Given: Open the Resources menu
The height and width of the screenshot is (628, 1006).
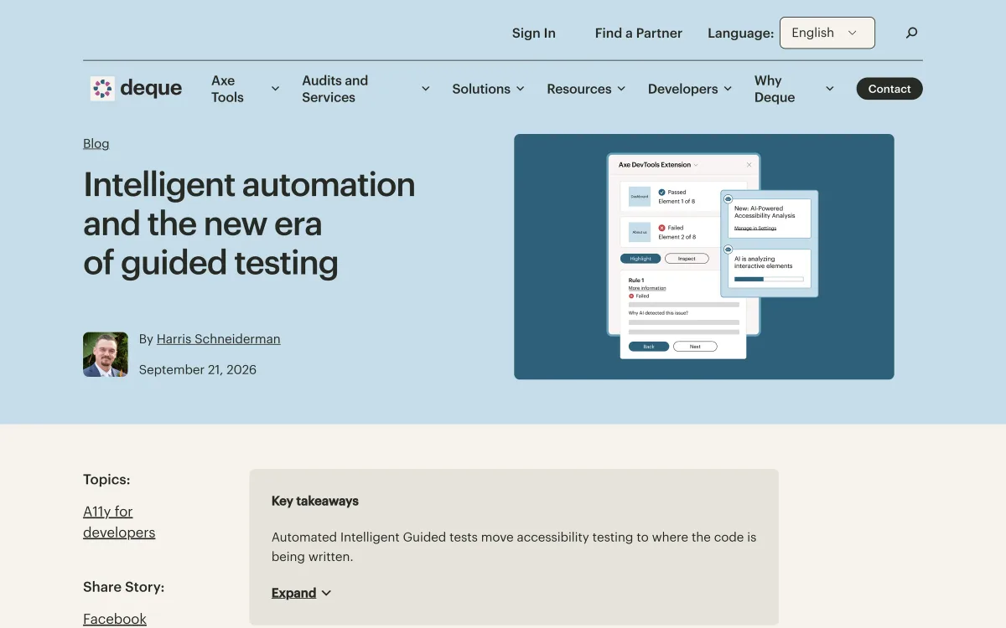Looking at the screenshot, I should (578, 89).
